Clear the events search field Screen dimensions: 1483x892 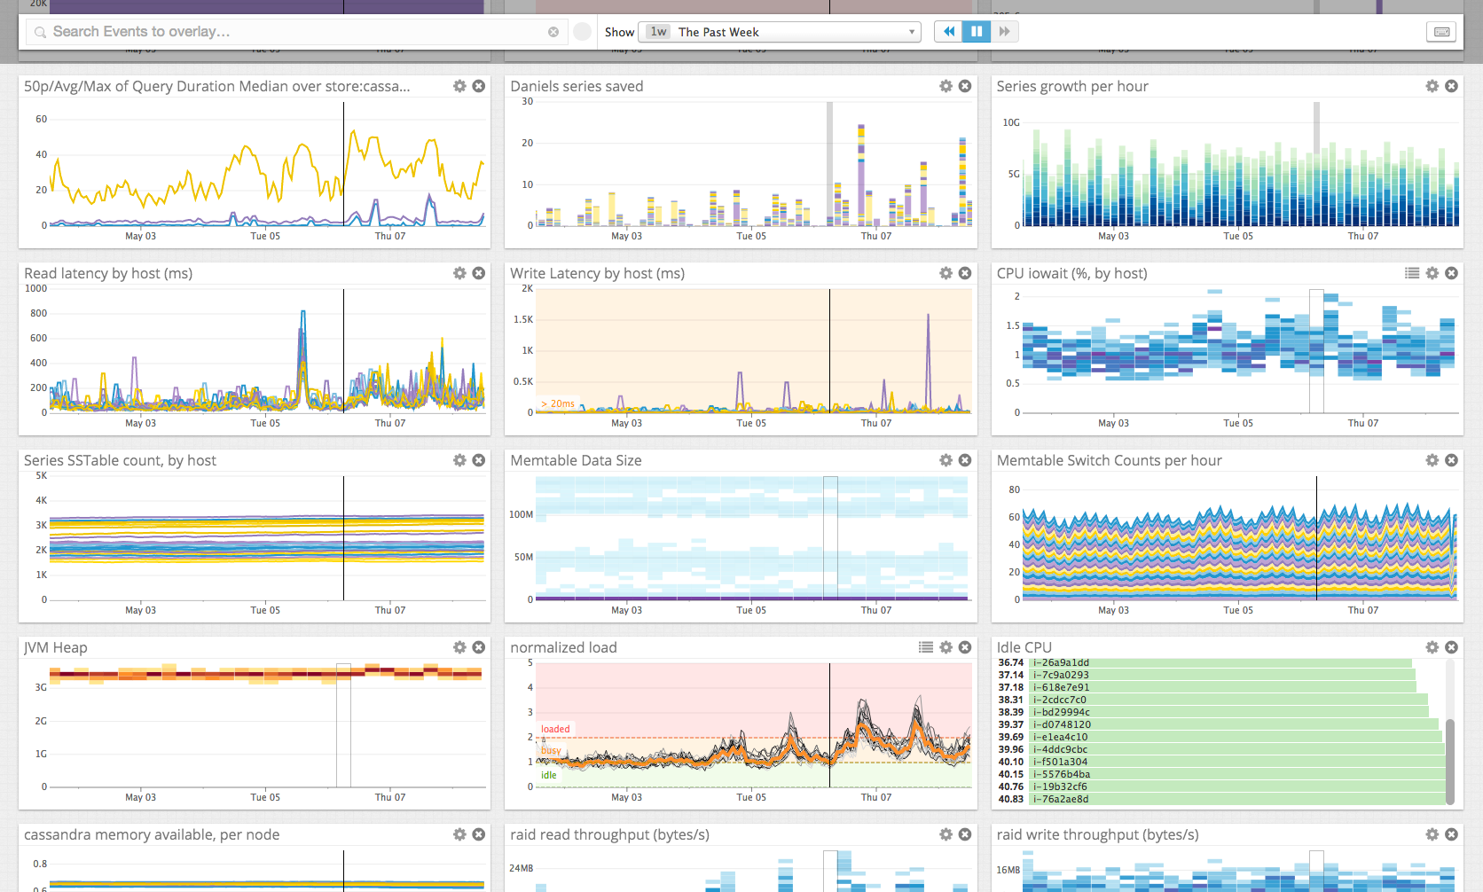pyautogui.click(x=553, y=31)
